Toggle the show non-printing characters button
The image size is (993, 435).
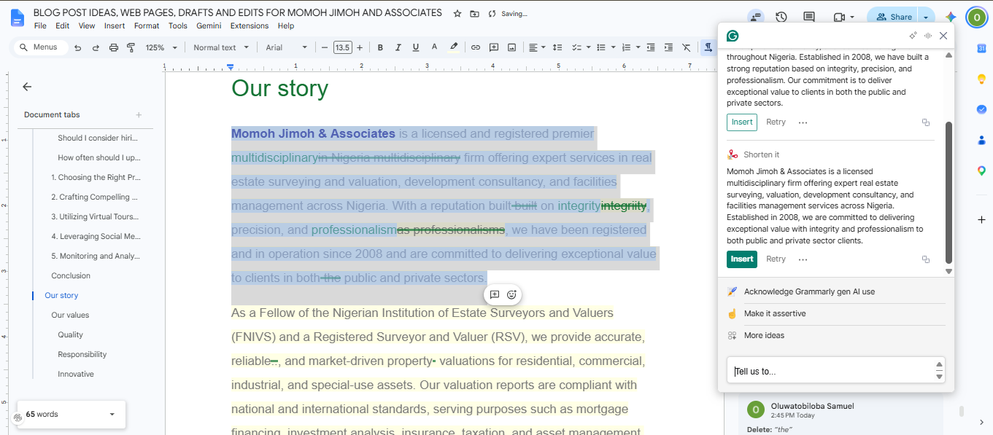click(708, 47)
